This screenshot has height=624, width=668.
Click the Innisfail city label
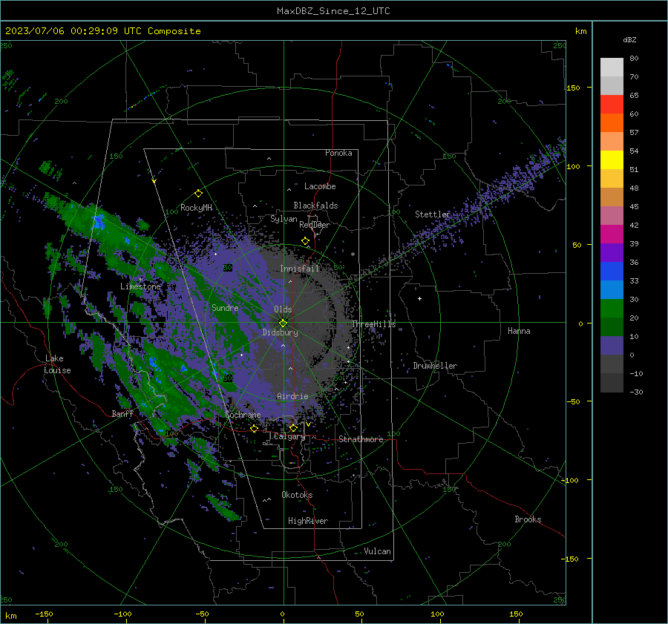point(299,269)
